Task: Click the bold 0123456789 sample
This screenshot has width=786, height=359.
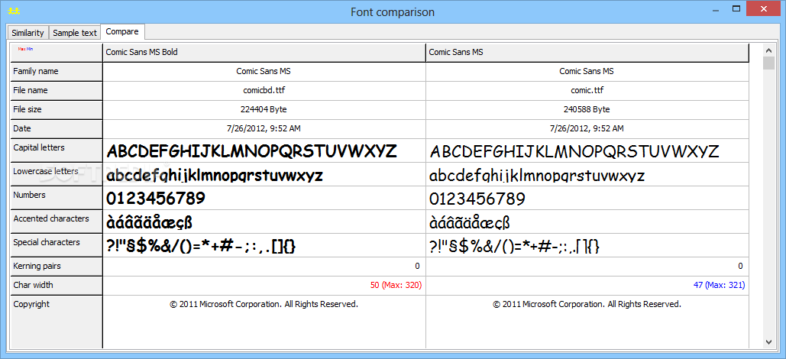Action: [x=156, y=199]
